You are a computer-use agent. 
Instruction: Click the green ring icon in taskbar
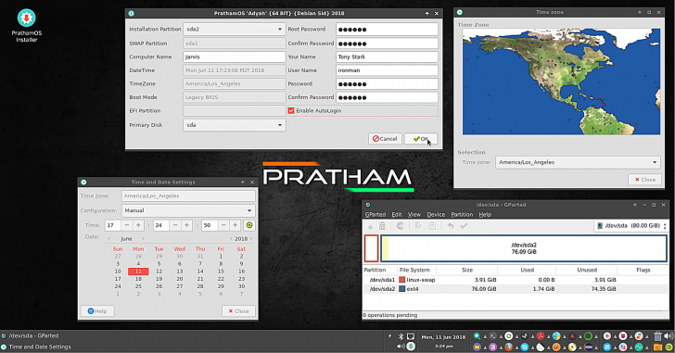pyautogui.click(x=588, y=336)
